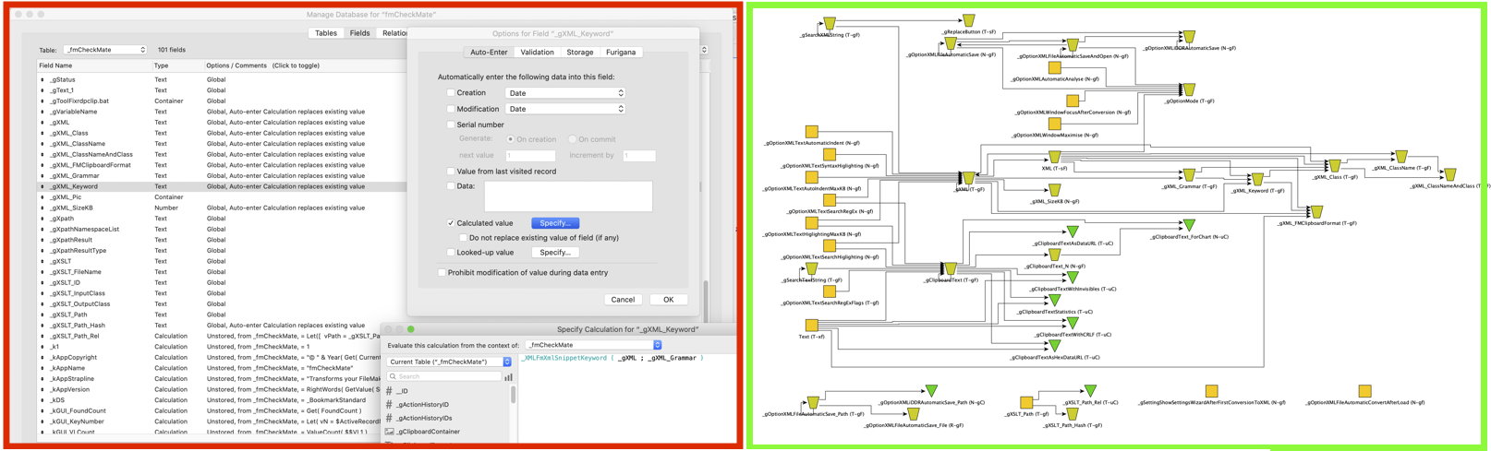Viewport: 1491px width, 451px height.
Task: Open the Table _fmCheckMate dropdown
Action: pos(104,50)
